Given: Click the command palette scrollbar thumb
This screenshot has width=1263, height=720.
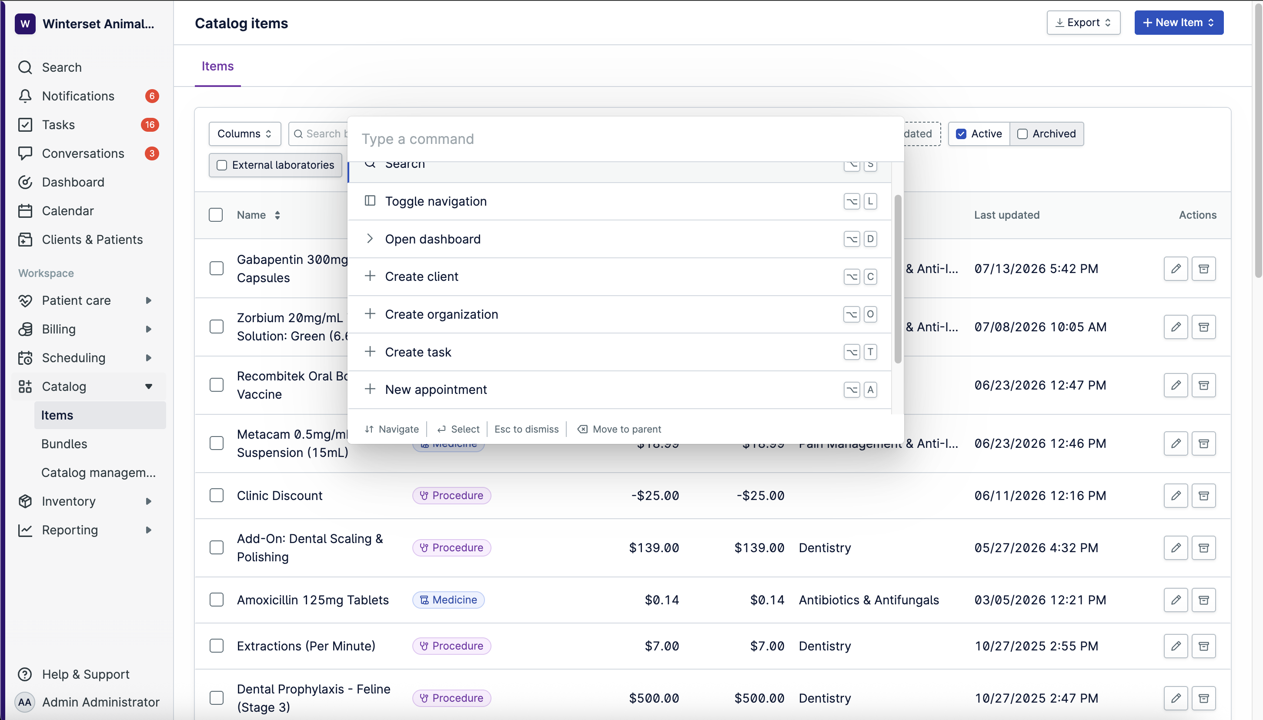Looking at the screenshot, I should coord(898,279).
